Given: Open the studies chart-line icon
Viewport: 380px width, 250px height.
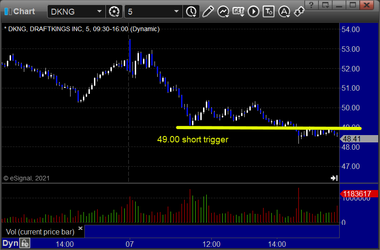Looking at the screenshot, I should tap(223, 11).
